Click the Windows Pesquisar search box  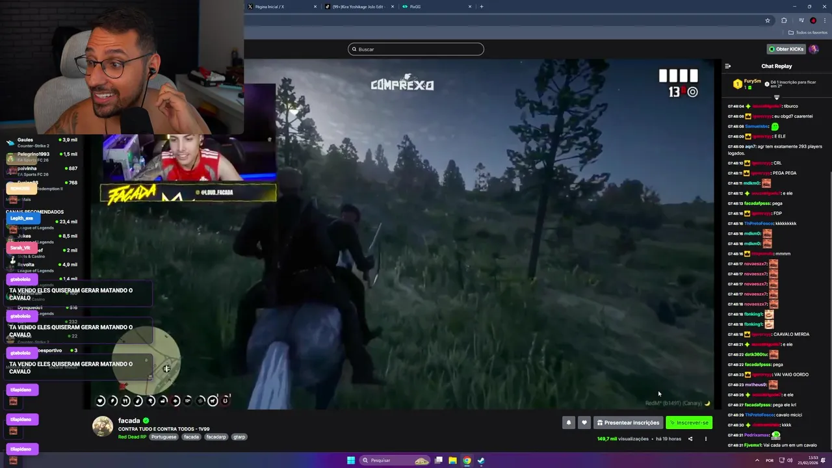point(395,460)
